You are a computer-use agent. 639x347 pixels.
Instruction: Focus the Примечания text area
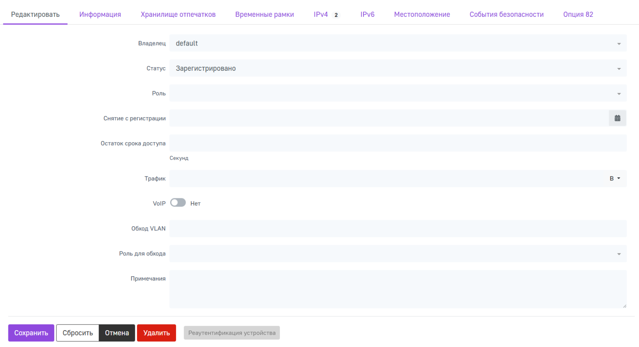coord(397,289)
